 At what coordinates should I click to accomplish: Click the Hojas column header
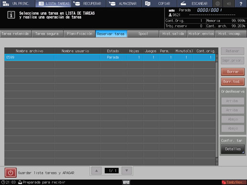pos(134,51)
